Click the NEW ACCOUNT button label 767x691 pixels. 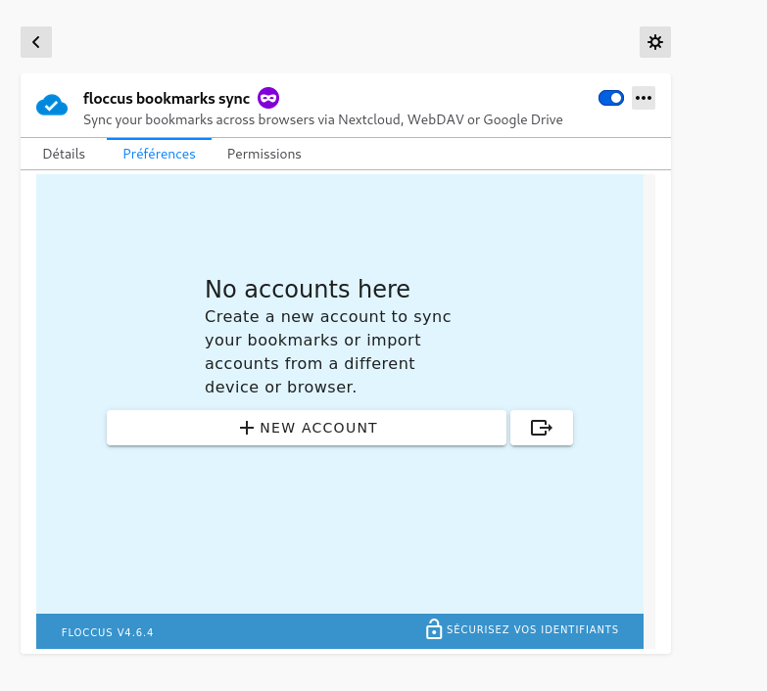pyautogui.click(x=318, y=428)
